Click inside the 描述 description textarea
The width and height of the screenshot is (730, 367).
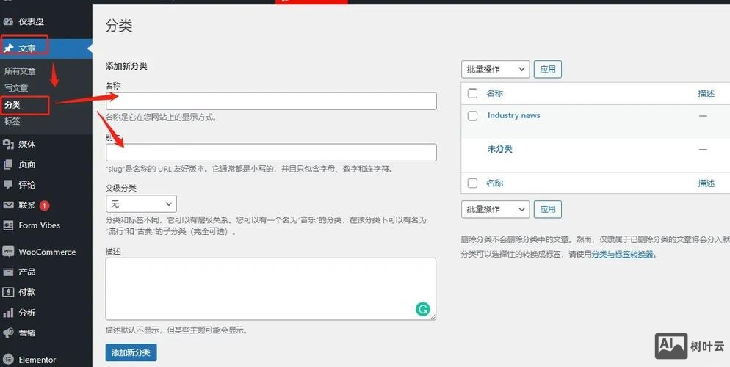coord(271,289)
